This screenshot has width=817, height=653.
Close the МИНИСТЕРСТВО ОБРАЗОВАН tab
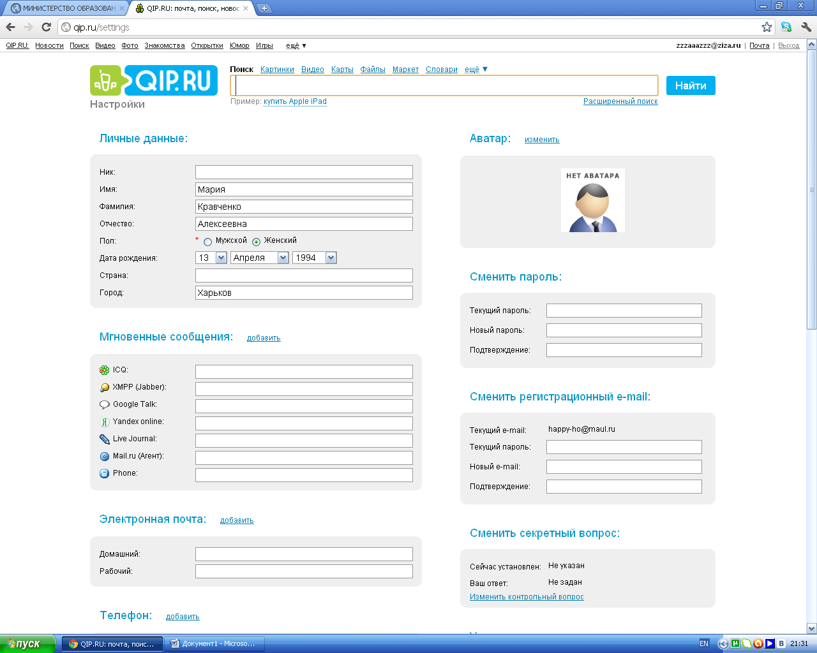[121, 8]
